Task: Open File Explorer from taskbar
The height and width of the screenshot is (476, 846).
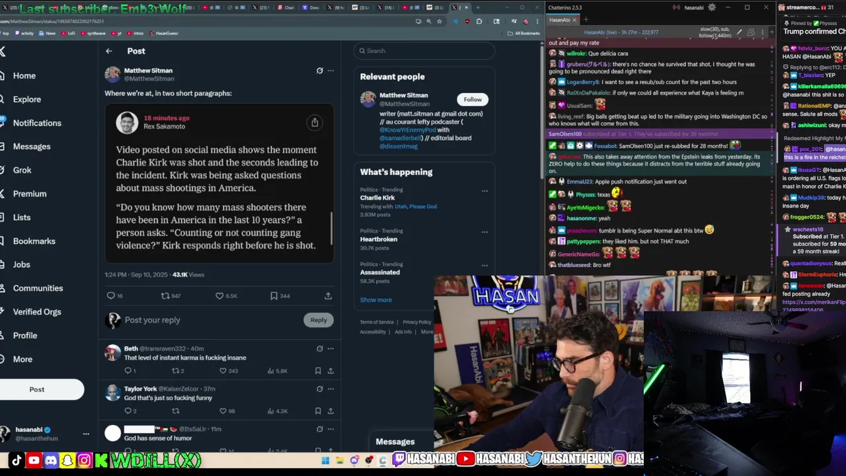Action: coord(340,460)
